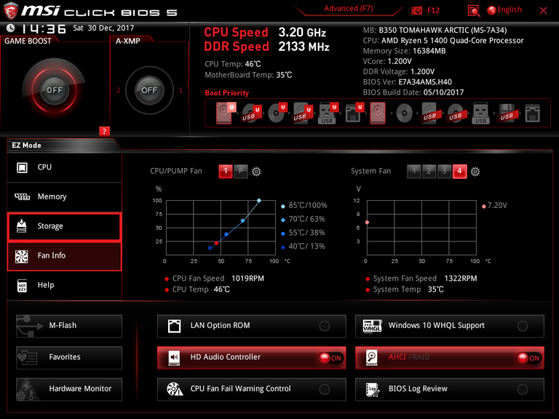Viewport: 559px width, 419px height.
Task: Click the date Sat 30 Dec, 2017
Action: click(x=104, y=28)
